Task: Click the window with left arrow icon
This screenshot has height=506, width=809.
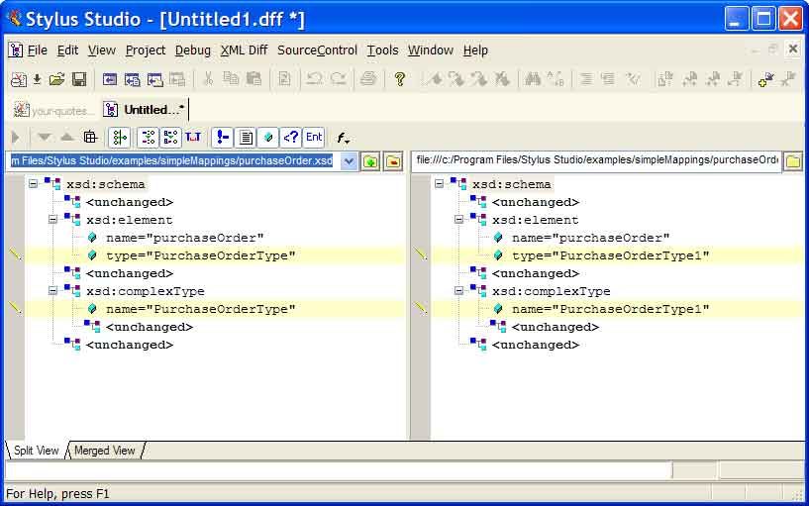Action: click(x=109, y=79)
